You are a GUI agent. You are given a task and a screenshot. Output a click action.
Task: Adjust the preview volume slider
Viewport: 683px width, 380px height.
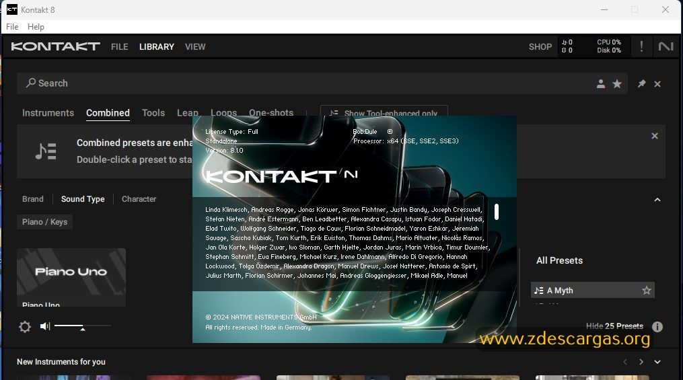click(x=83, y=326)
